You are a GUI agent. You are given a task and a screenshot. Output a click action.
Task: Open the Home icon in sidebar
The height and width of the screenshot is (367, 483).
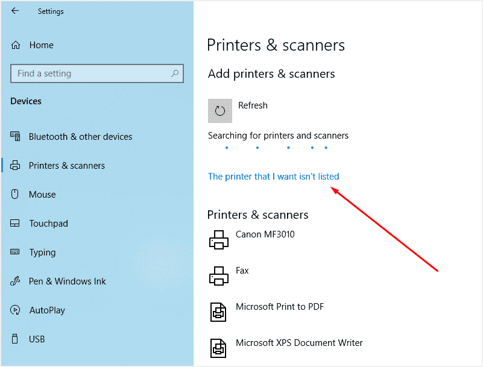[x=16, y=45]
